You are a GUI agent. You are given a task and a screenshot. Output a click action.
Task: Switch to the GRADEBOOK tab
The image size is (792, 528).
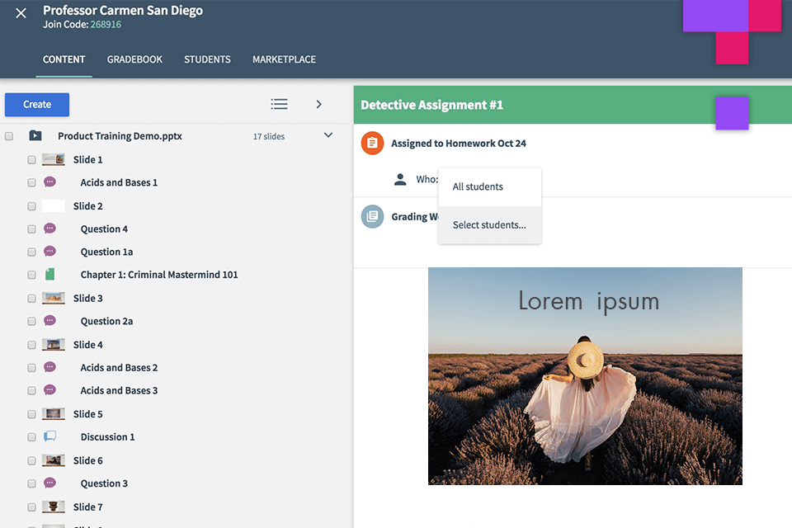pyautogui.click(x=134, y=59)
